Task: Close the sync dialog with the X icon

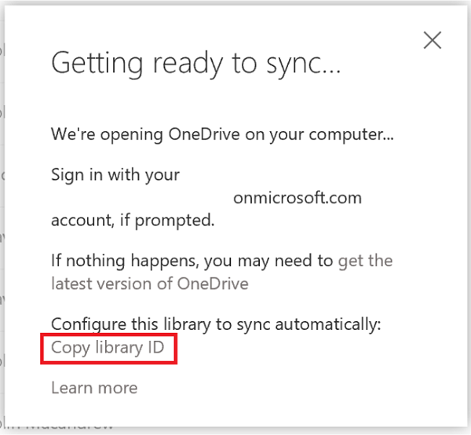Action: click(433, 40)
